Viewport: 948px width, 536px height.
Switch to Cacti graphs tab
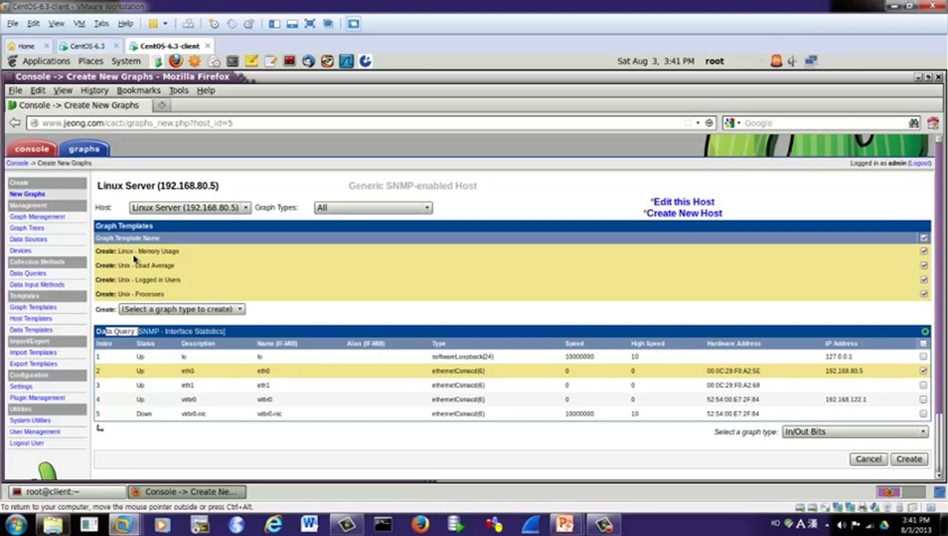point(84,149)
